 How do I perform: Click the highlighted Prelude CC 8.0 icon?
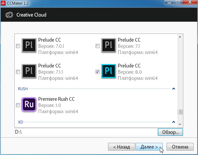[x=109, y=71]
